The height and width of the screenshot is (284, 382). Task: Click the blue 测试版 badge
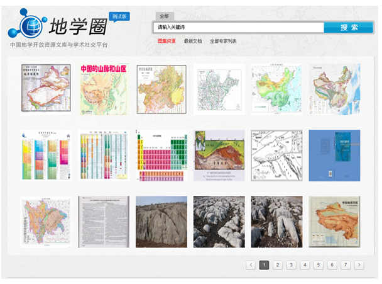[119, 16]
